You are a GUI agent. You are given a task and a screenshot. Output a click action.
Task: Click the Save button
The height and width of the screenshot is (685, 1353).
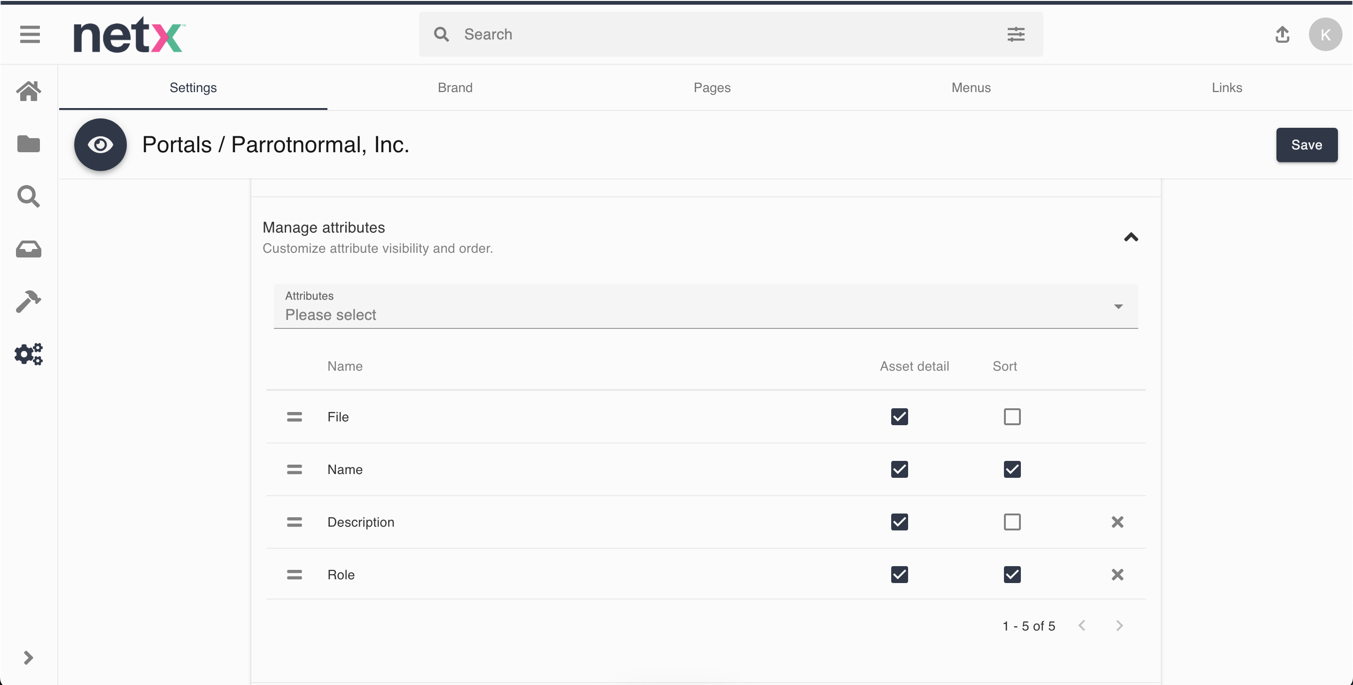[x=1306, y=145]
